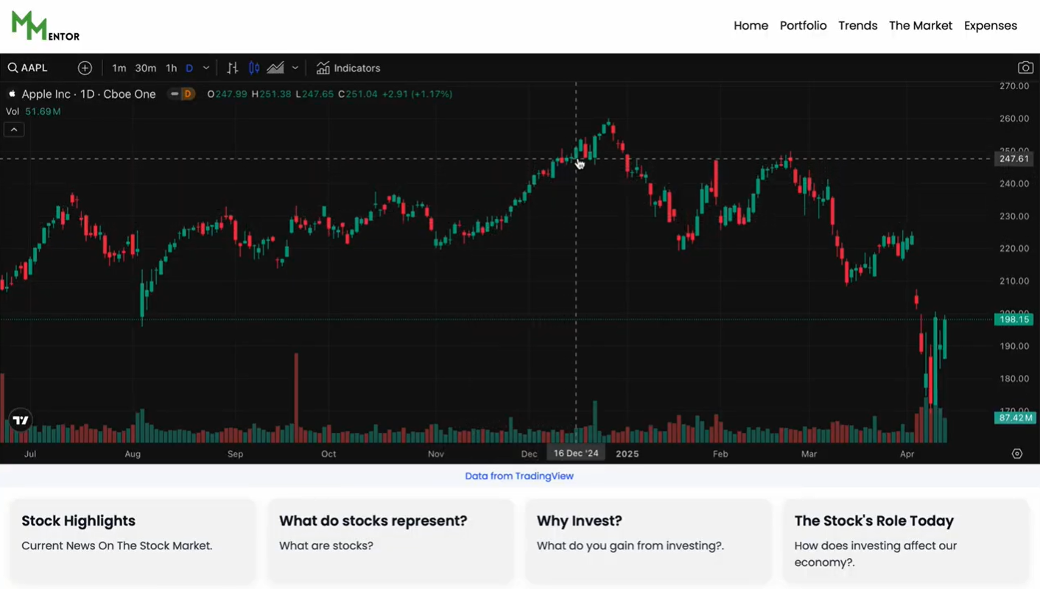Open the Expenses page
Image resolution: width=1040 pixels, height=589 pixels.
[x=991, y=26]
